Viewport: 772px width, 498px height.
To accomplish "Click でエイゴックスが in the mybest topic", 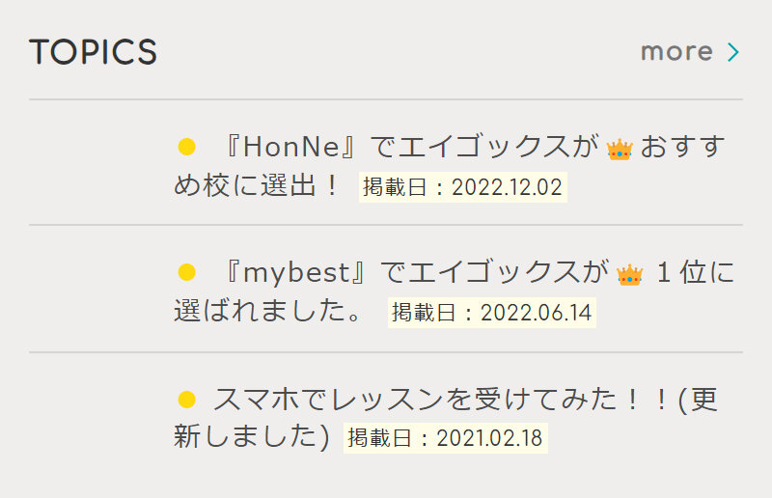I will pos(495,273).
